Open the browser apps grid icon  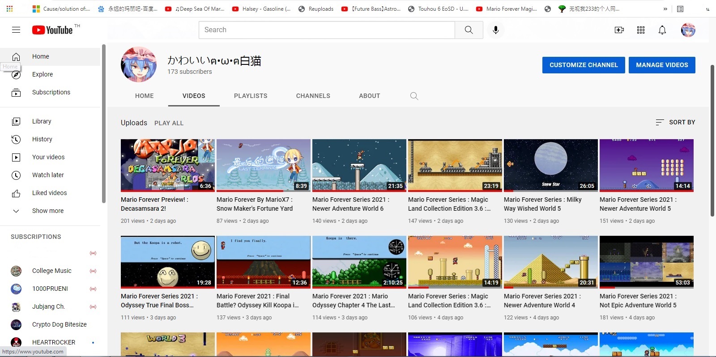(x=9, y=8)
